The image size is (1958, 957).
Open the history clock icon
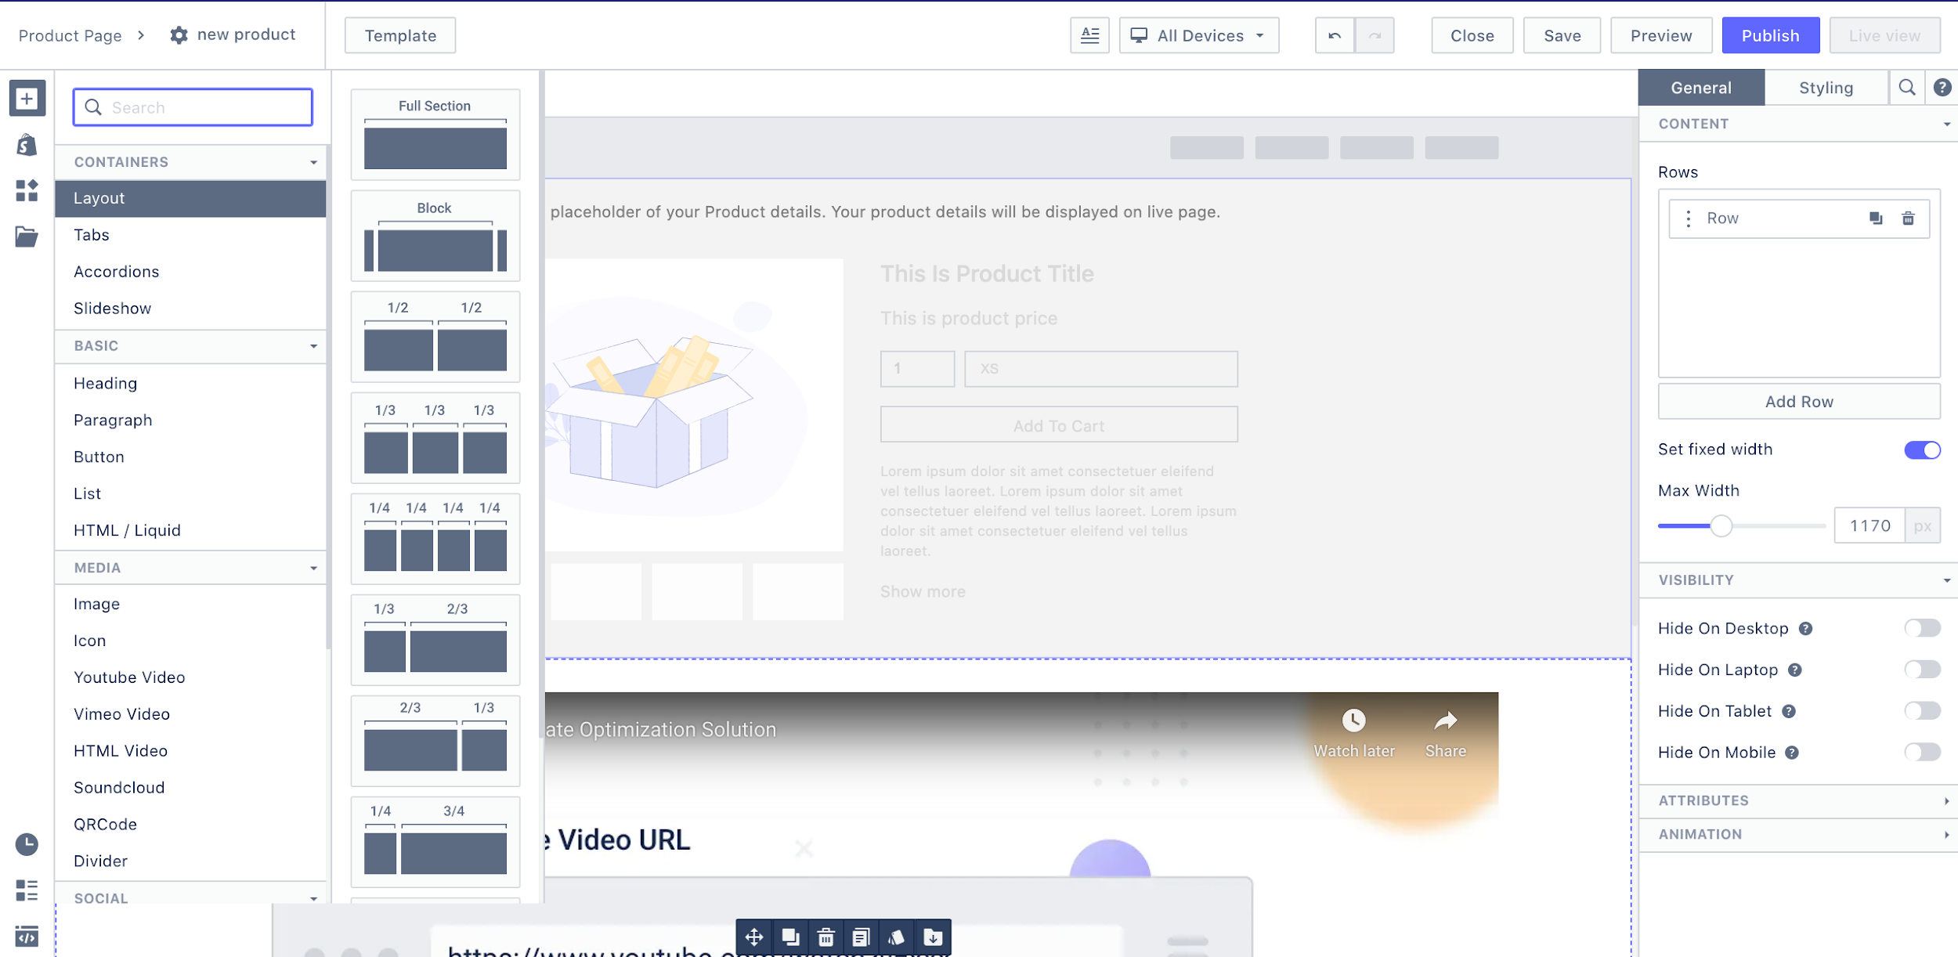click(x=27, y=844)
